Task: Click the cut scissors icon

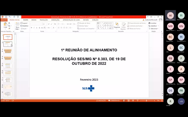Action: click(x=10, y=23)
